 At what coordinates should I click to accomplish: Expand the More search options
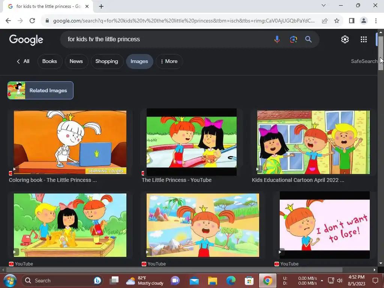click(169, 61)
